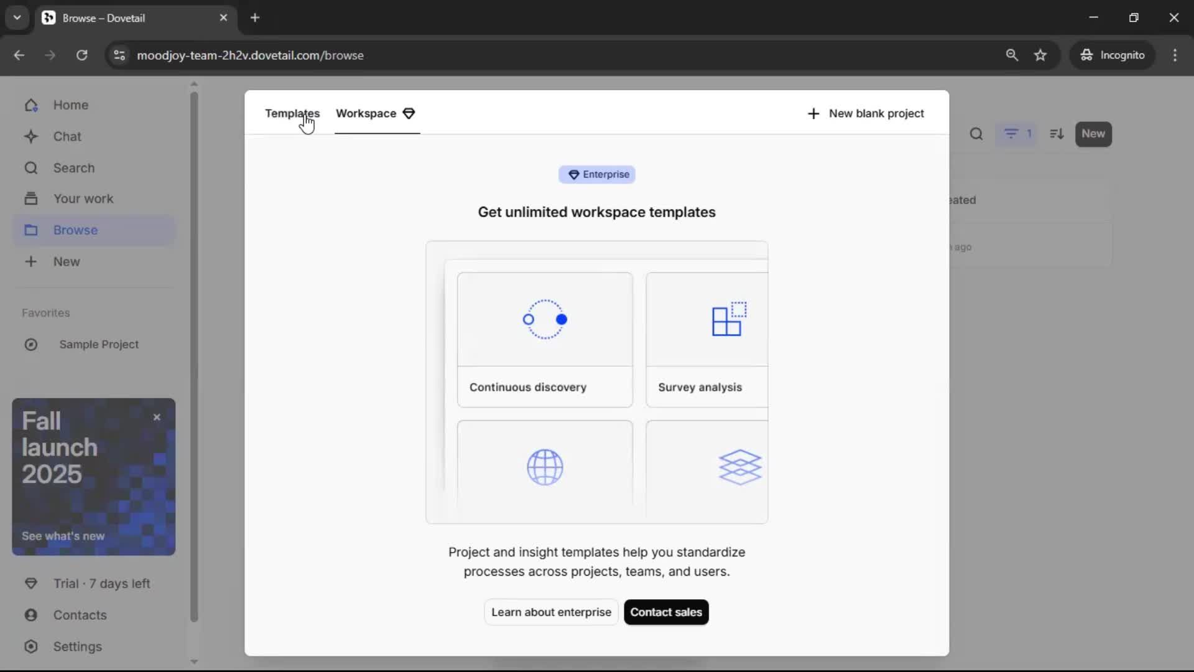The height and width of the screenshot is (672, 1194).
Task: Click the Contact sales button
Action: click(665, 612)
